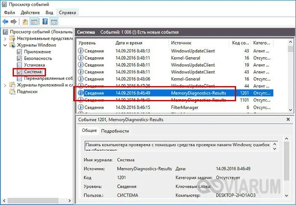Click the СИСТЕМА user value
The image size is (296, 205).
pyautogui.click(x=128, y=195)
